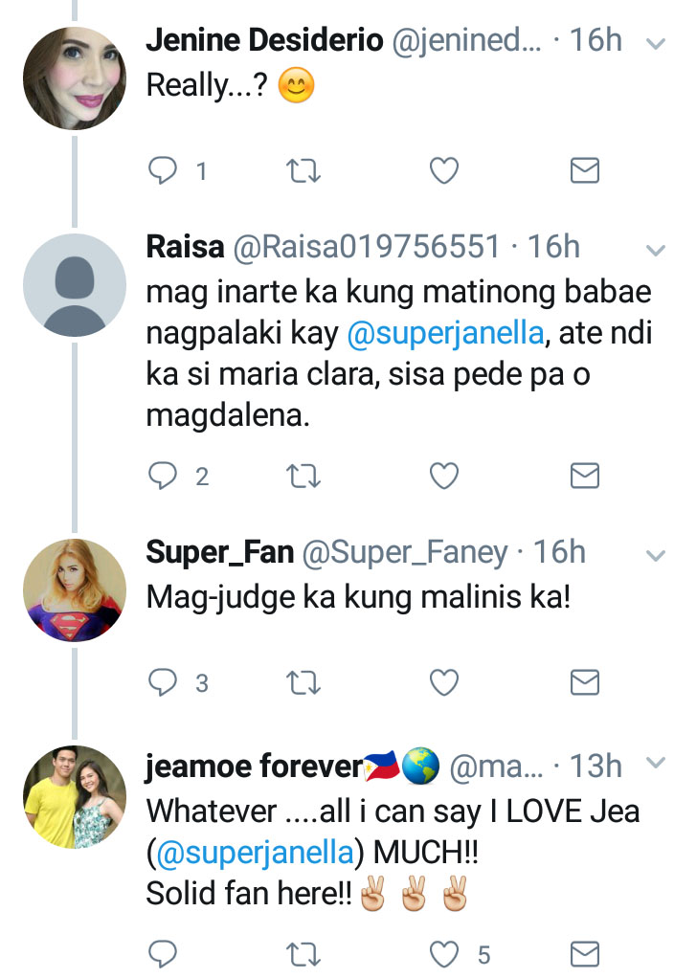This screenshot has width=674, height=978.
Task: Reply to Raisa's tweet
Action: click(x=161, y=476)
